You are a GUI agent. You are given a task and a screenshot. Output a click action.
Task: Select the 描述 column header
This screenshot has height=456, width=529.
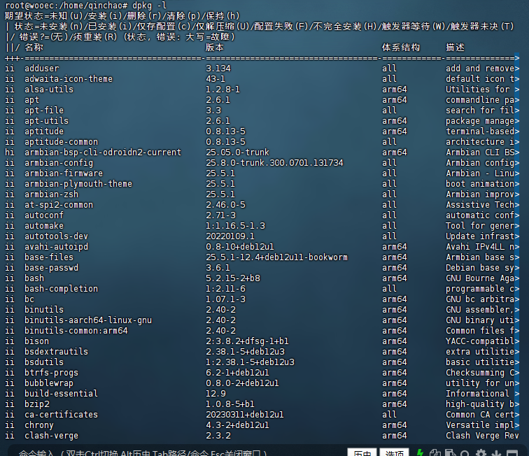pyautogui.click(x=455, y=48)
